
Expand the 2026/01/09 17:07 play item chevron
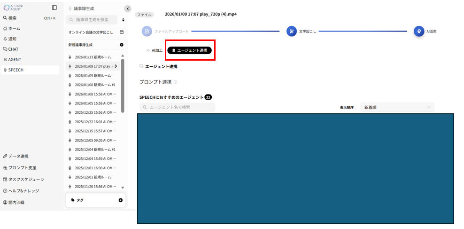[x=116, y=66]
